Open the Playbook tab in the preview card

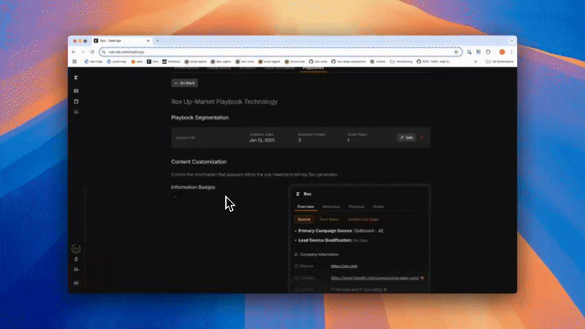tap(356, 206)
